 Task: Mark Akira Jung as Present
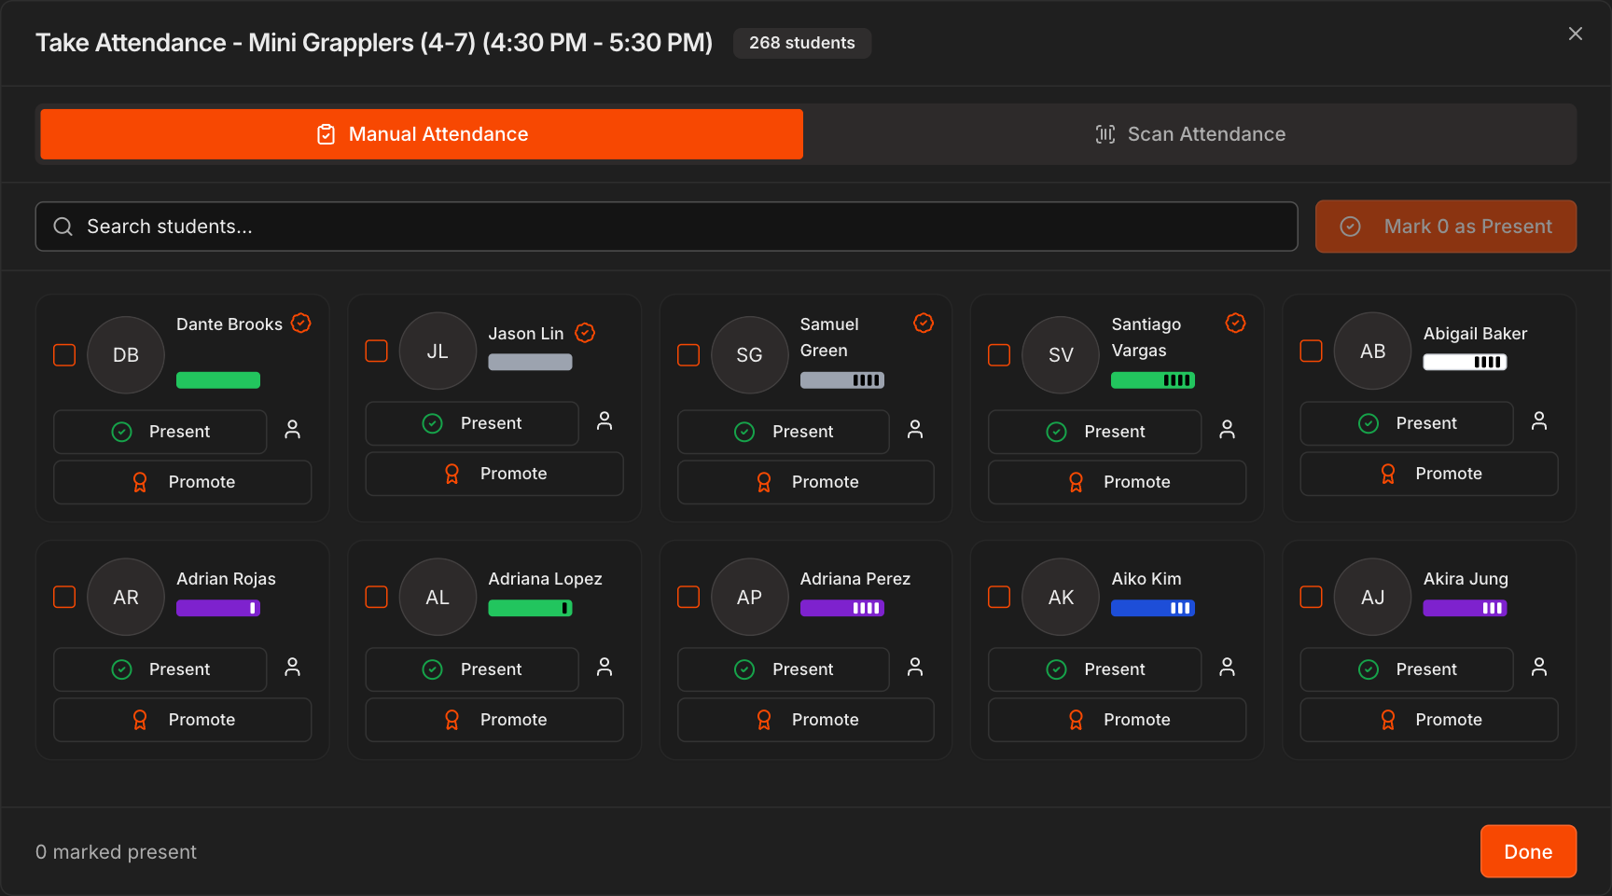(x=1407, y=669)
